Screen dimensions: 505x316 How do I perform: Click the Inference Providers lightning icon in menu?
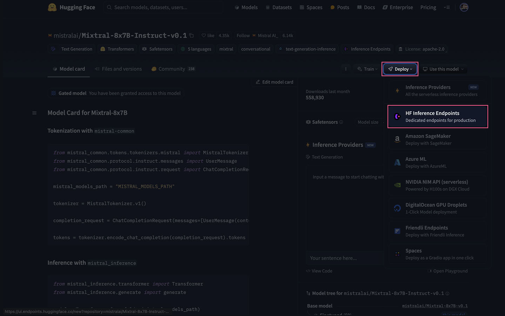tap(397, 91)
